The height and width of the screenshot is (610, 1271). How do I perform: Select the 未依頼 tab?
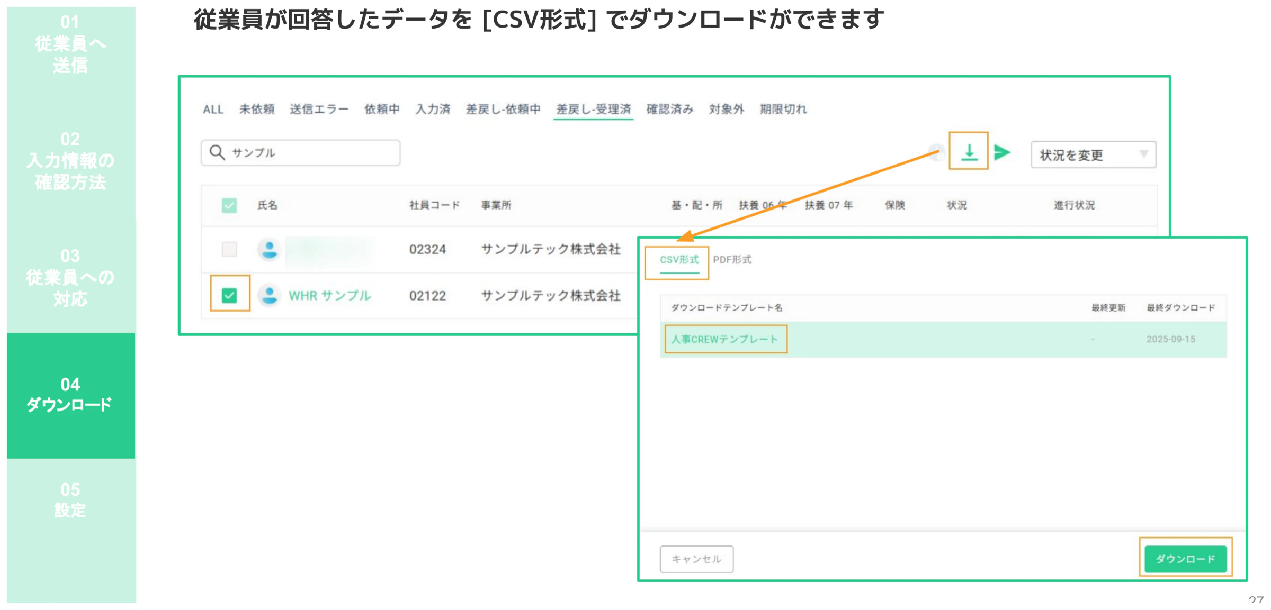point(257,109)
